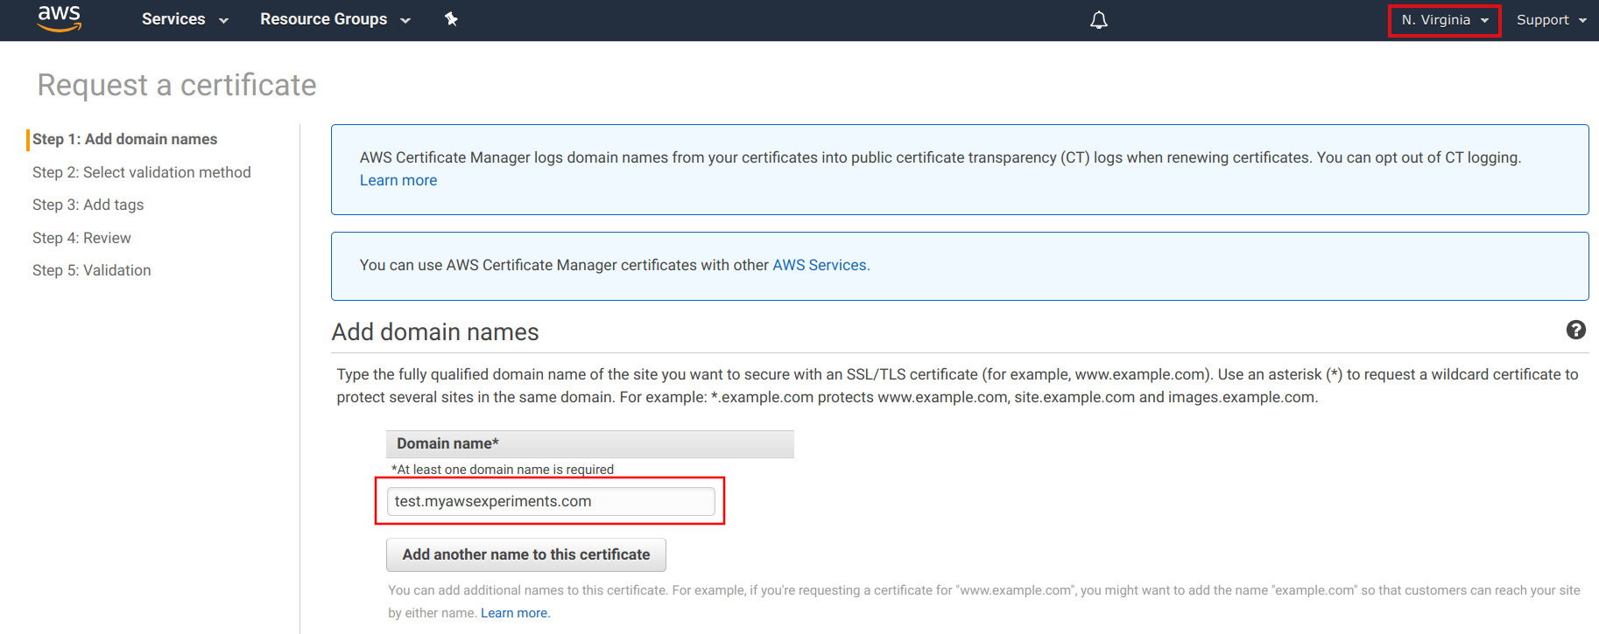This screenshot has height=634, width=1599.
Task: Open the notifications bell
Action: click(x=1098, y=20)
